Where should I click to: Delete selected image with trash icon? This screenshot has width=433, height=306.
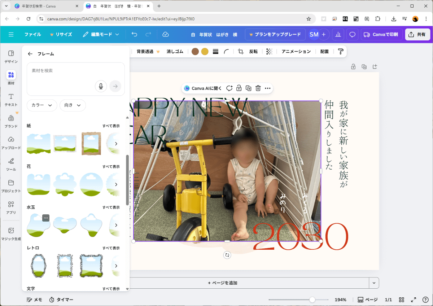[258, 88]
